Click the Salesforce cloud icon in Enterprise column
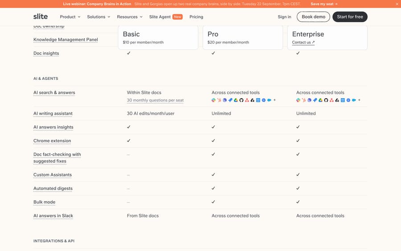The image size is (401, 251). click(354, 100)
